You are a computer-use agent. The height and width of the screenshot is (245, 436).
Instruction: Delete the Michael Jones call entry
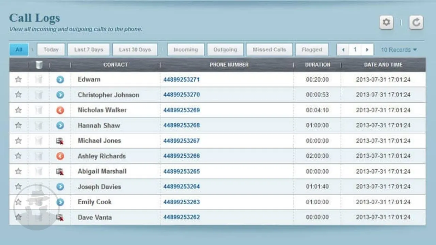coord(39,141)
